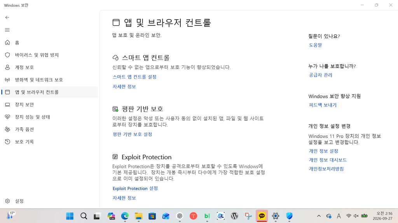The height and width of the screenshot is (223, 398).
Task: Click the home icon in sidebar
Action: [x=7, y=43]
